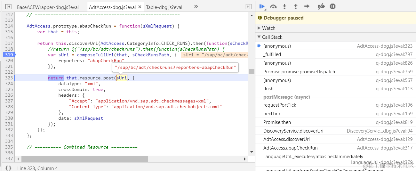Screen dimensions: 416x171
Task: Select the nextTick call stack frame
Action: click(335, 114)
